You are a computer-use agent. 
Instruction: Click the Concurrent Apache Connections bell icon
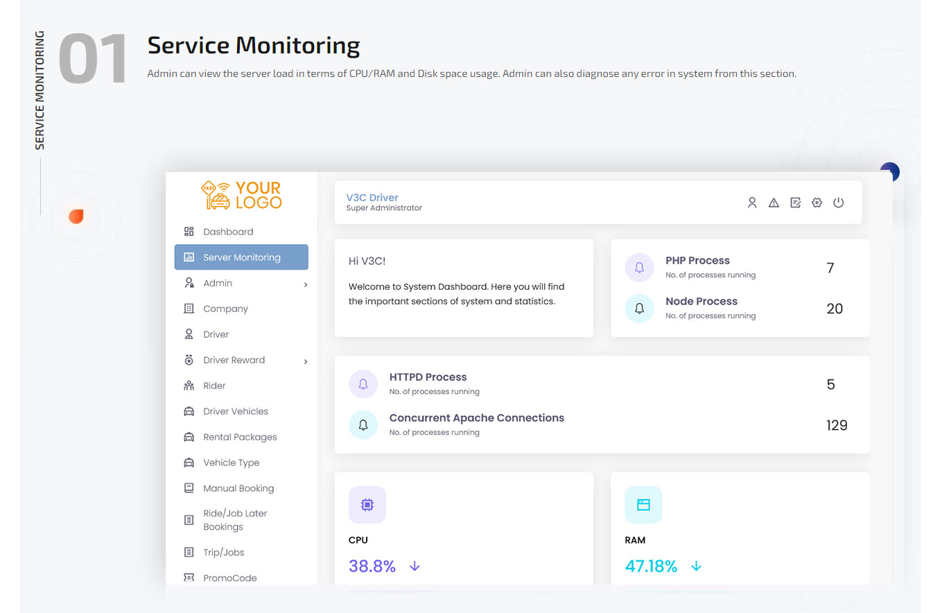click(363, 425)
